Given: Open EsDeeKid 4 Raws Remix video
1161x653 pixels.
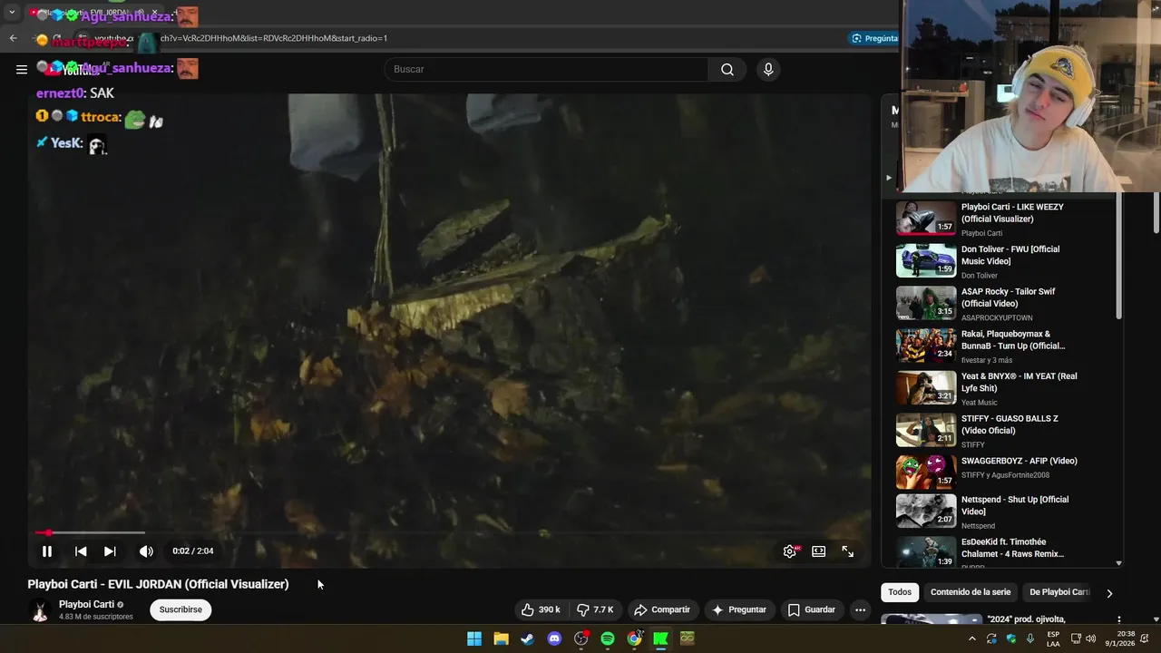Looking at the screenshot, I should pyautogui.click(x=1012, y=548).
